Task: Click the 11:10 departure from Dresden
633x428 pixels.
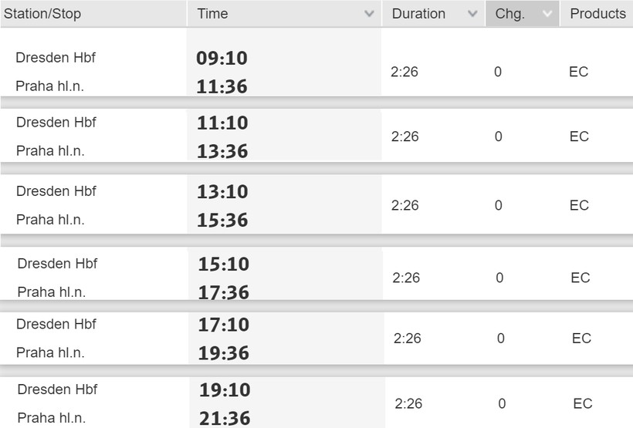Action: click(222, 123)
